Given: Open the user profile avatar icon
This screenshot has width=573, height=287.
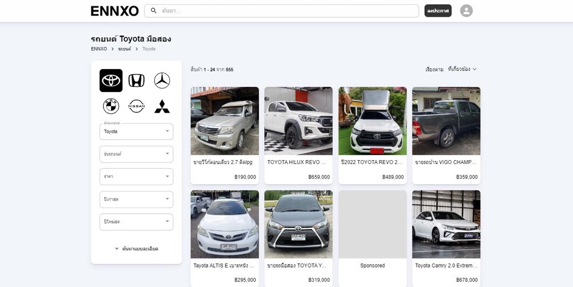Looking at the screenshot, I should 466,11.
